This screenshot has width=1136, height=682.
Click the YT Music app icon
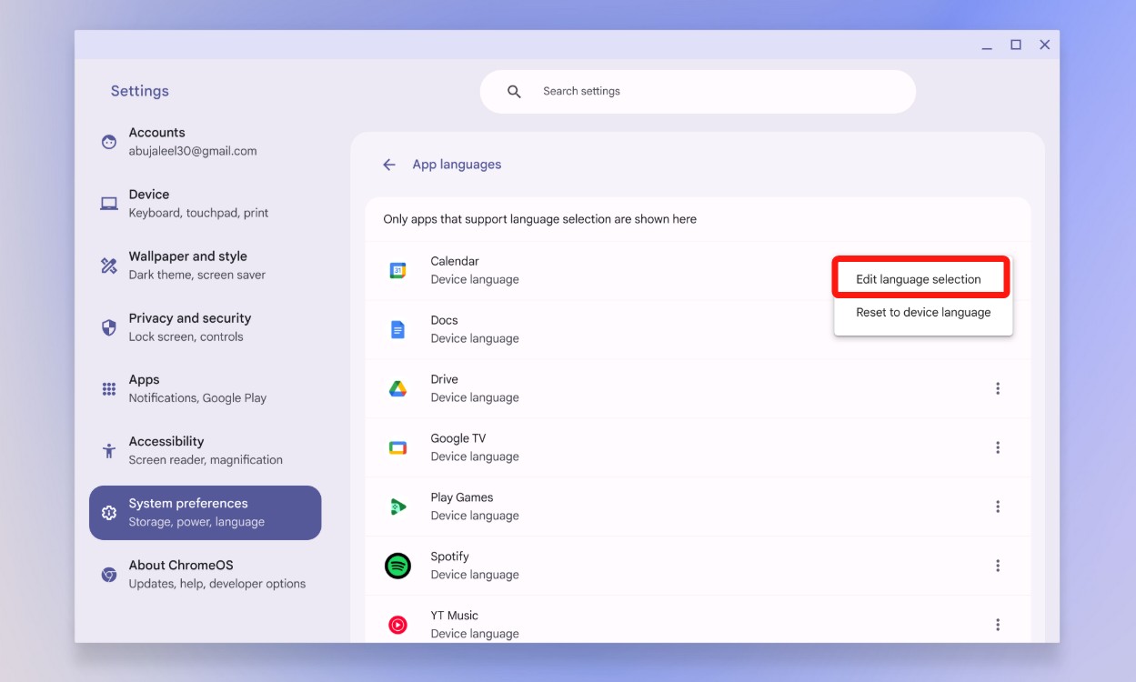point(397,625)
